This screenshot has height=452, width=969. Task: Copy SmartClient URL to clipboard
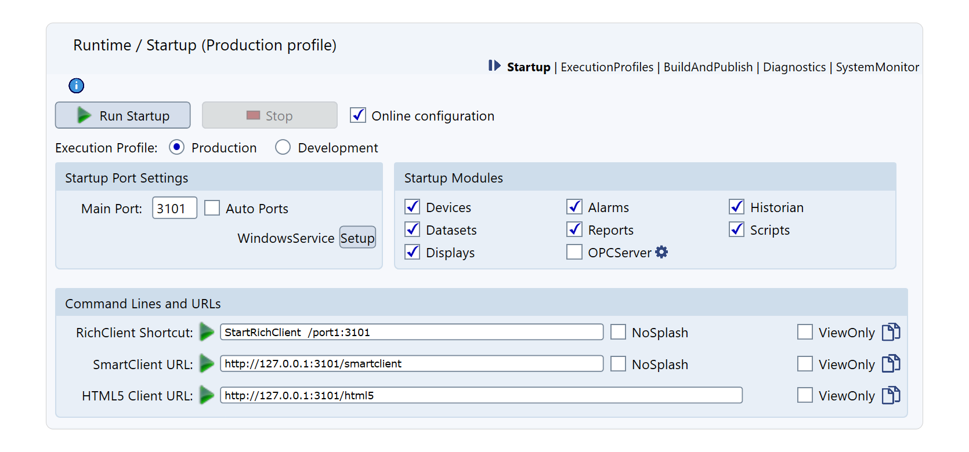coord(891,364)
